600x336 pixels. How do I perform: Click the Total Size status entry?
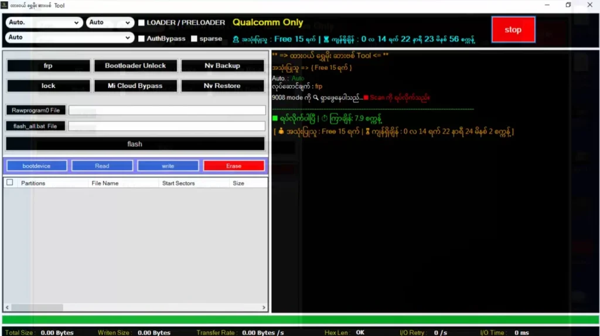tap(39, 332)
